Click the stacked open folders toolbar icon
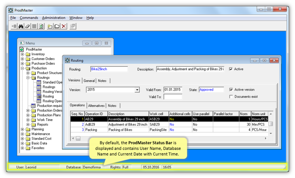The image size is (295, 178). click(57, 26)
